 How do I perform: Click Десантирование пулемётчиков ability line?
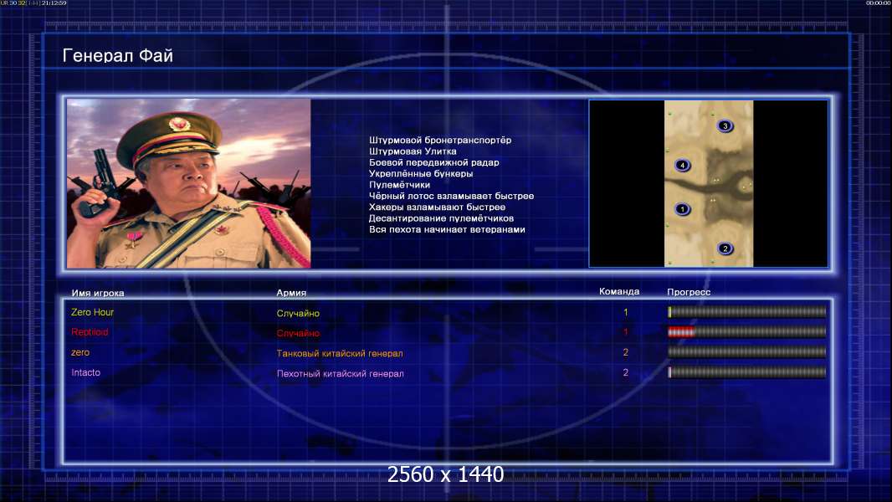tap(442, 218)
